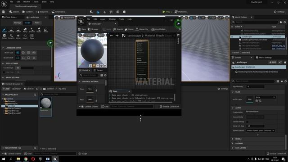Collapse the Landscape Editor section

(3, 48)
